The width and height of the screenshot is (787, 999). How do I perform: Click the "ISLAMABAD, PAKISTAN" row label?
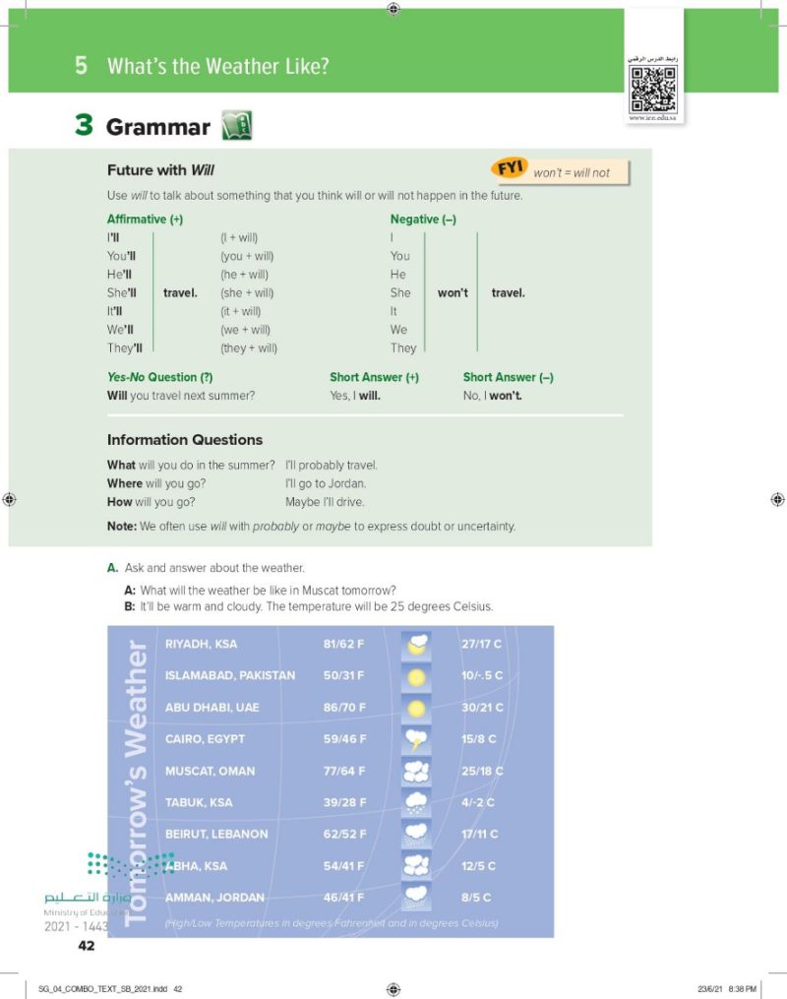click(x=230, y=675)
